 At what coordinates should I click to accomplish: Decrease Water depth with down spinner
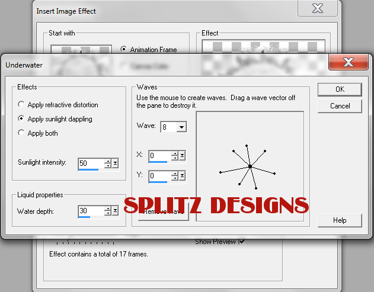click(108, 213)
